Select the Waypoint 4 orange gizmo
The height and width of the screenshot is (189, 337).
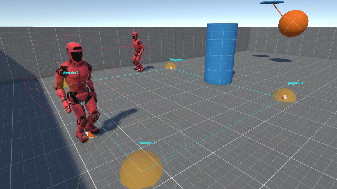(284, 95)
